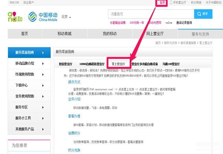Click breadcrumb 服务渠道指南

188,43
